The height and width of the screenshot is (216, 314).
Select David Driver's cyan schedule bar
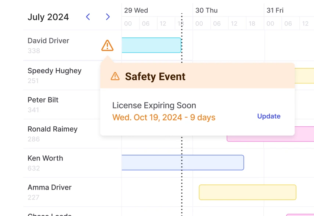pos(151,45)
